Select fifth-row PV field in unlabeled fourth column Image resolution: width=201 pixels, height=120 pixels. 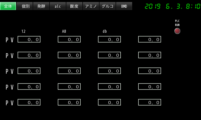pyautogui.click(x=149, y=102)
